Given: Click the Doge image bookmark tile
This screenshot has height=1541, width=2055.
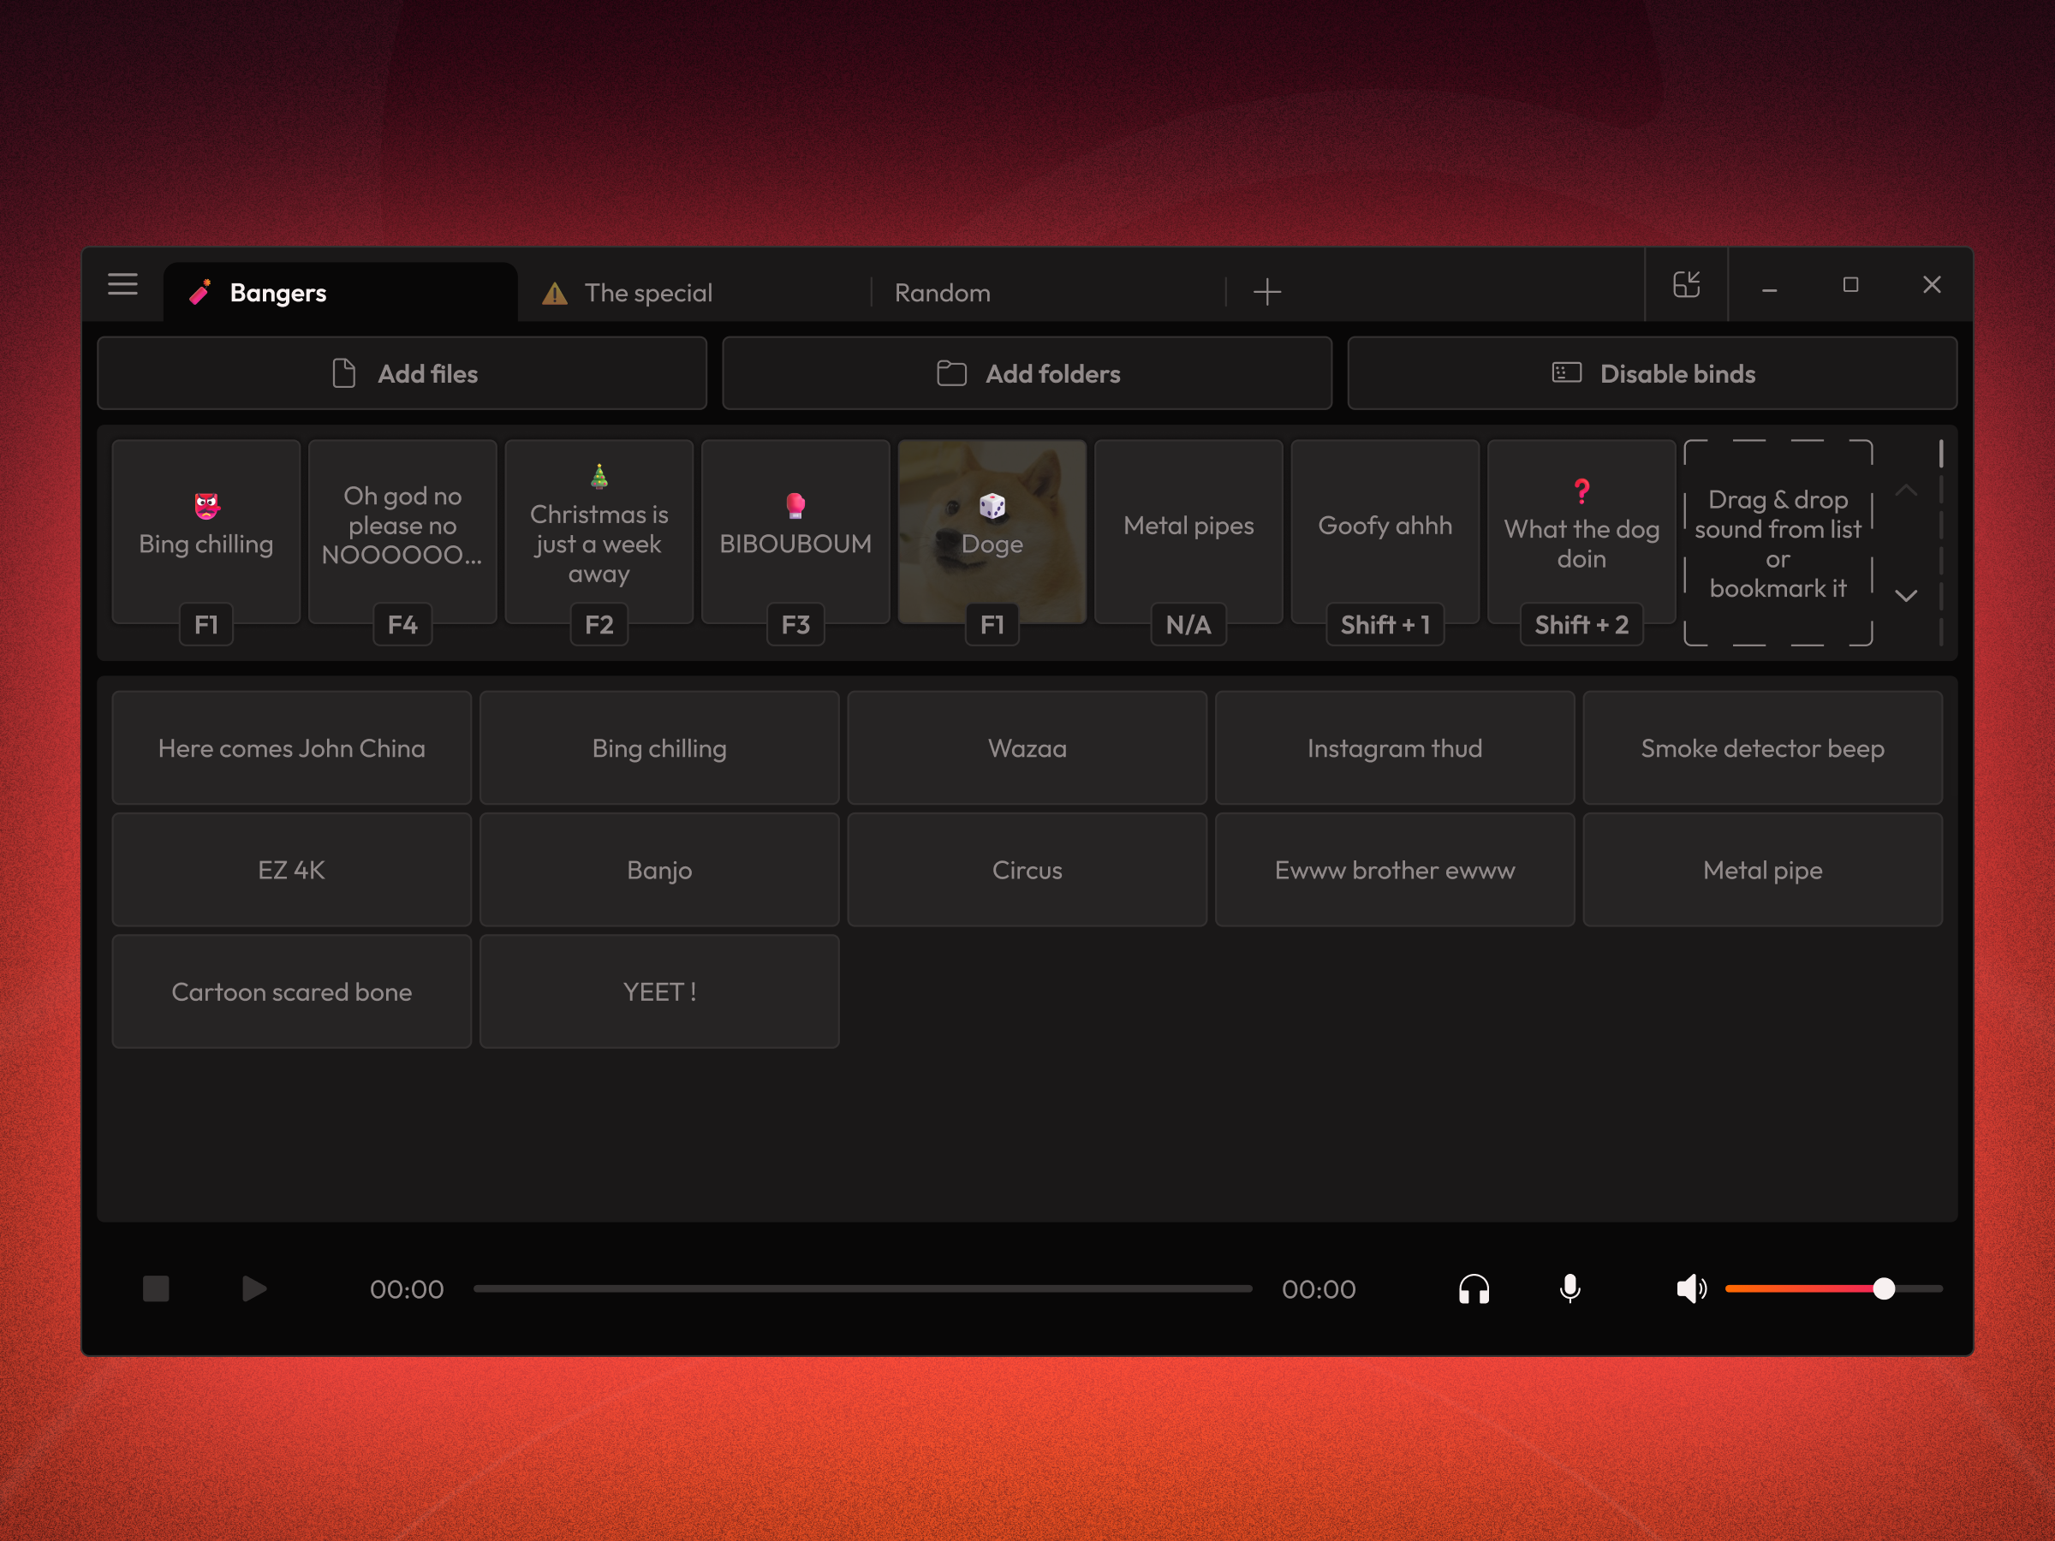Looking at the screenshot, I should 992,532.
